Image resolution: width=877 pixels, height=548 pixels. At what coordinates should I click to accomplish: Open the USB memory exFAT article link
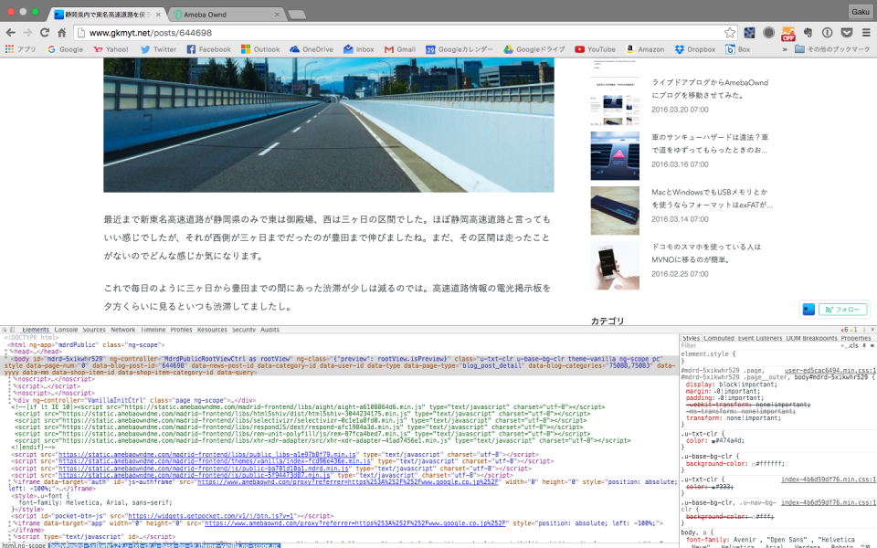[712, 198]
